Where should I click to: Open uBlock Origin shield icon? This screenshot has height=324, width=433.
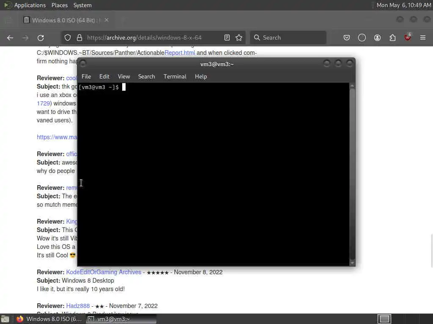tap(408, 37)
